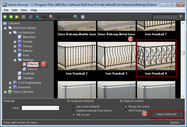Open library folder icon in toolbar
This screenshot has width=187, height=127.
(x=17, y=17)
